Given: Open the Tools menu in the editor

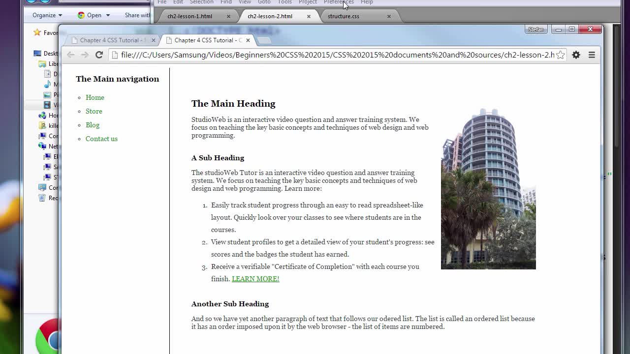Looking at the screenshot, I should click(284, 2).
